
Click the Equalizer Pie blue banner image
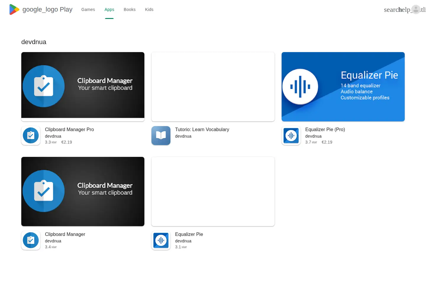tap(343, 87)
